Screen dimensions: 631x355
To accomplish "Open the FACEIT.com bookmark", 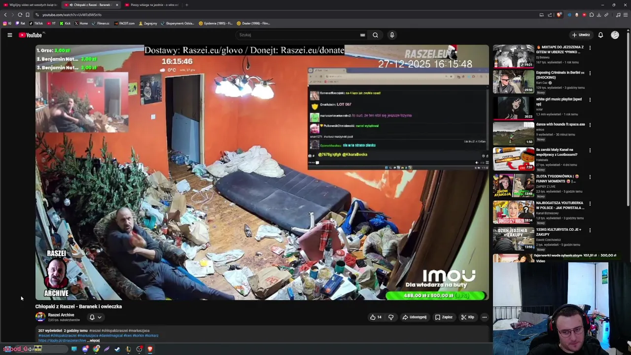I will tap(124, 23).
